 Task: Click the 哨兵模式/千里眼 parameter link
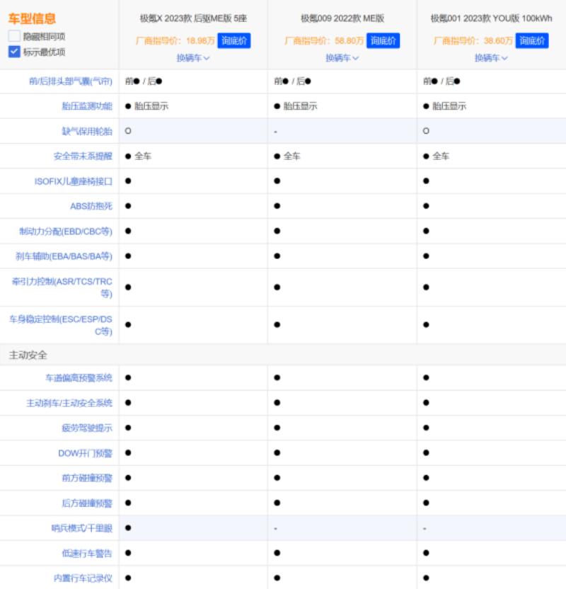pos(82,528)
